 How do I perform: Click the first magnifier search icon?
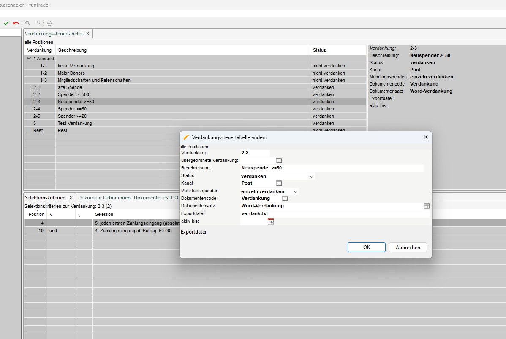tap(28, 23)
